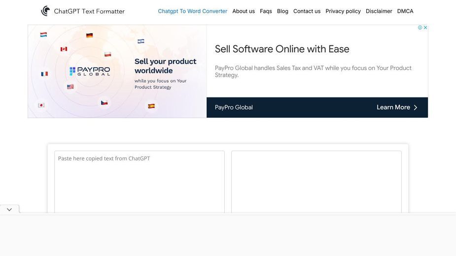
Task: Click the empty output text area
Action: click(316, 182)
